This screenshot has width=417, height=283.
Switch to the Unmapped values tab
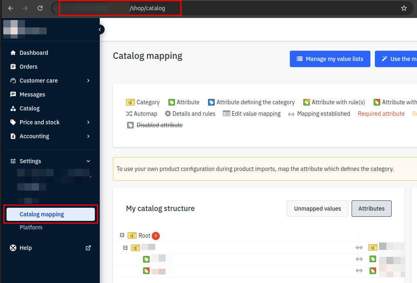pyautogui.click(x=318, y=209)
